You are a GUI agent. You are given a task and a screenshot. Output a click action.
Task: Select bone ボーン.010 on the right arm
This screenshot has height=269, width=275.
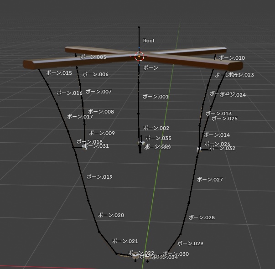tap(232, 58)
